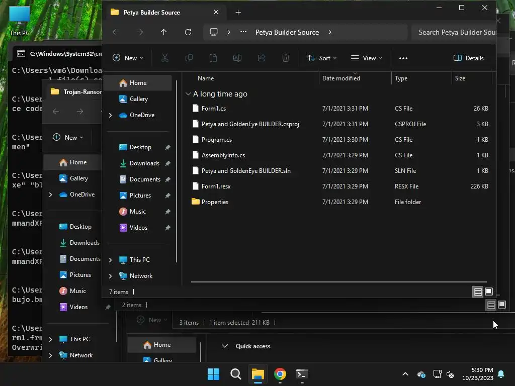Screen dimensions: 515x386
Task: Open Music in Petya window sidebar
Action: tap(138, 212)
